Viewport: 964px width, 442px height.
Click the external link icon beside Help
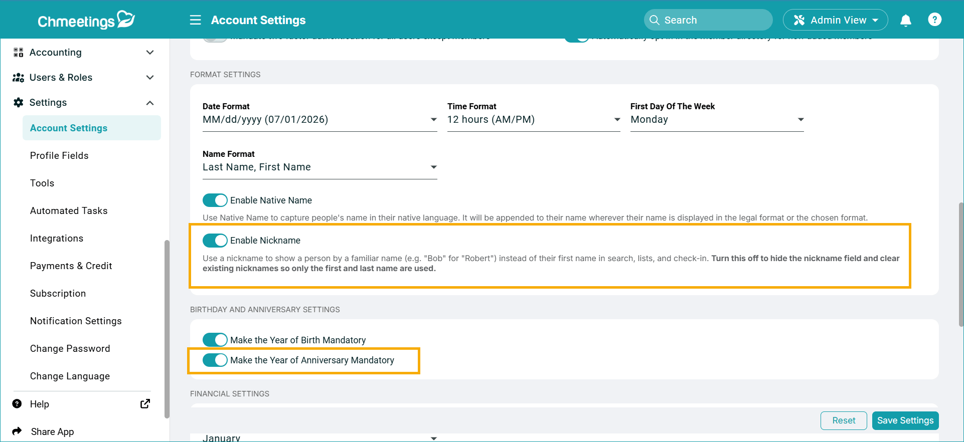tap(145, 404)
